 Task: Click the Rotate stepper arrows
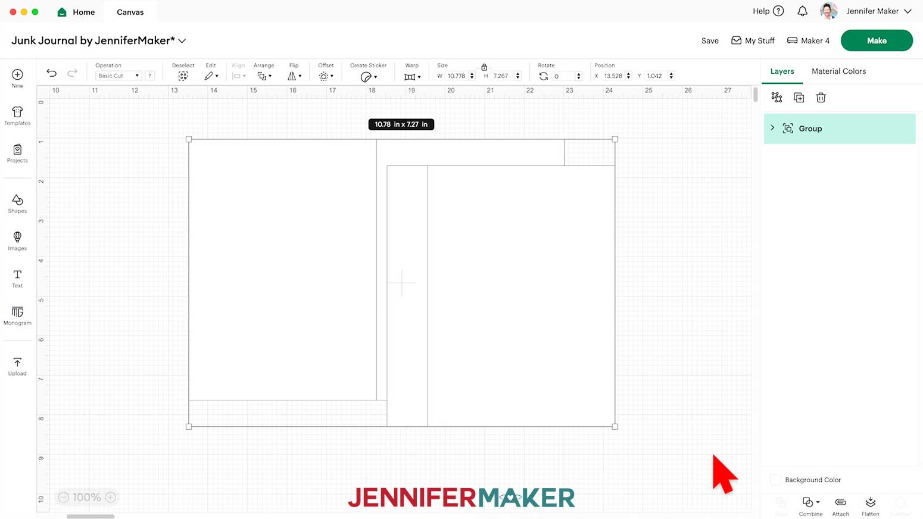coord(578,76)
